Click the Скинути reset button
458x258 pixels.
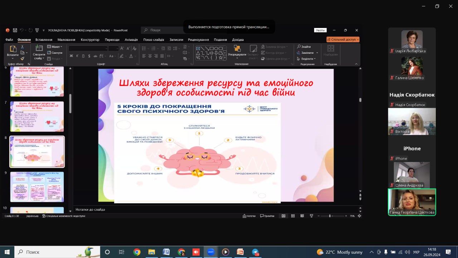[55, 53]
